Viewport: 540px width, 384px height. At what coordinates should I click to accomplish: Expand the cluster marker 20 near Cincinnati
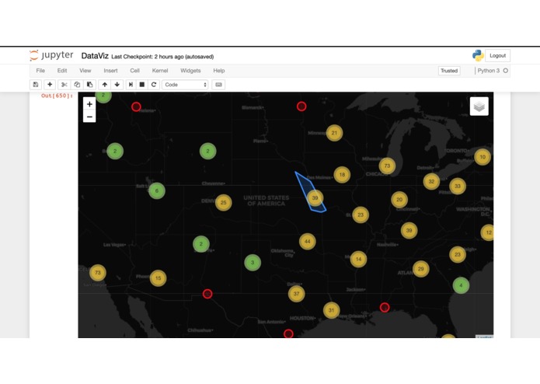tap(399, 200)
